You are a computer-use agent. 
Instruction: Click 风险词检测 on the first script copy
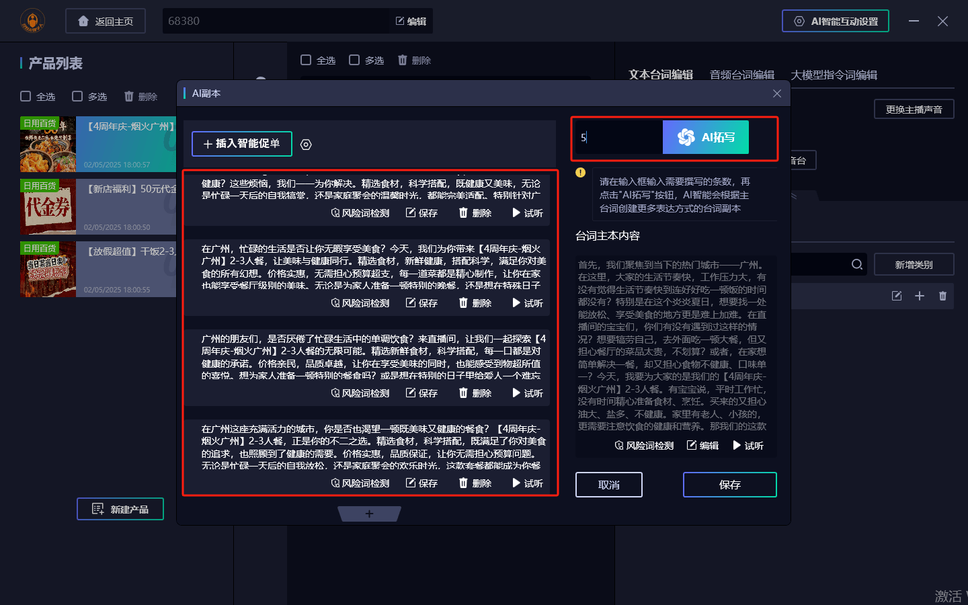click(360, 213)
